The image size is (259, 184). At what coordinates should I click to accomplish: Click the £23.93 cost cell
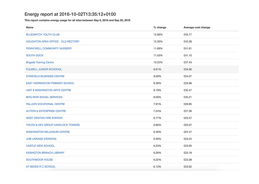tap(187, 146)
